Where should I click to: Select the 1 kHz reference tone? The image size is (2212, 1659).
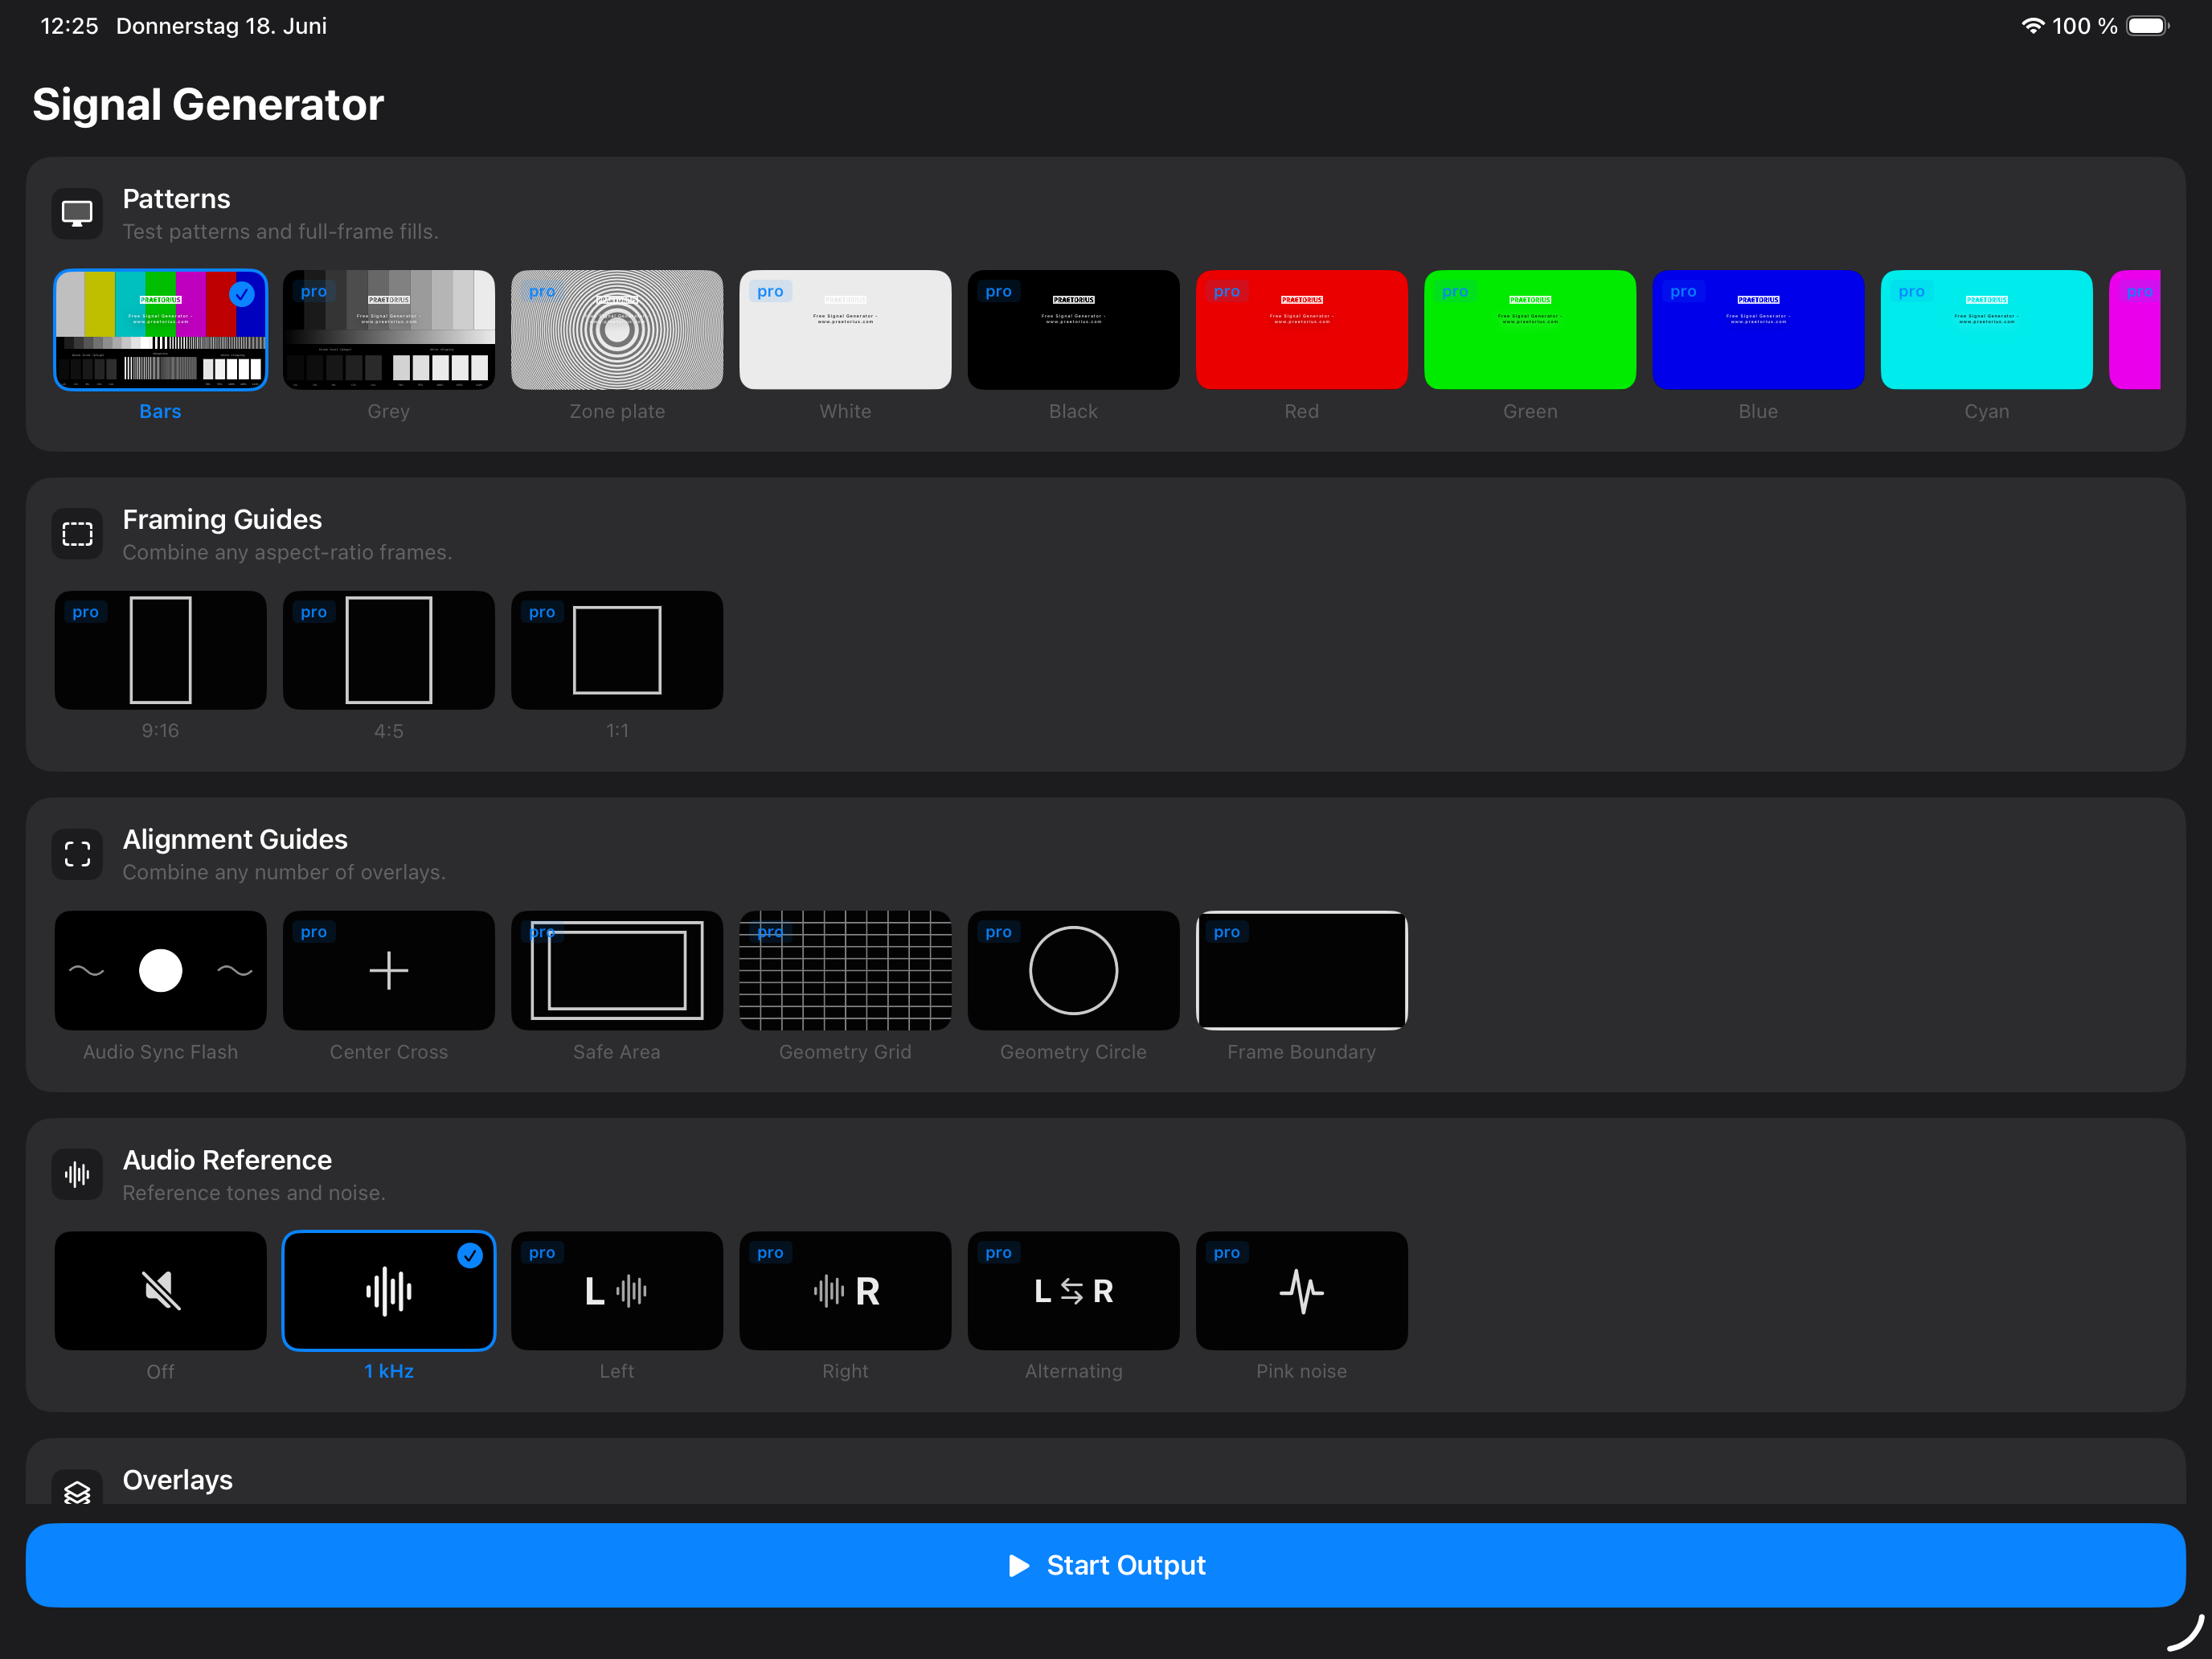point(388,1291)
